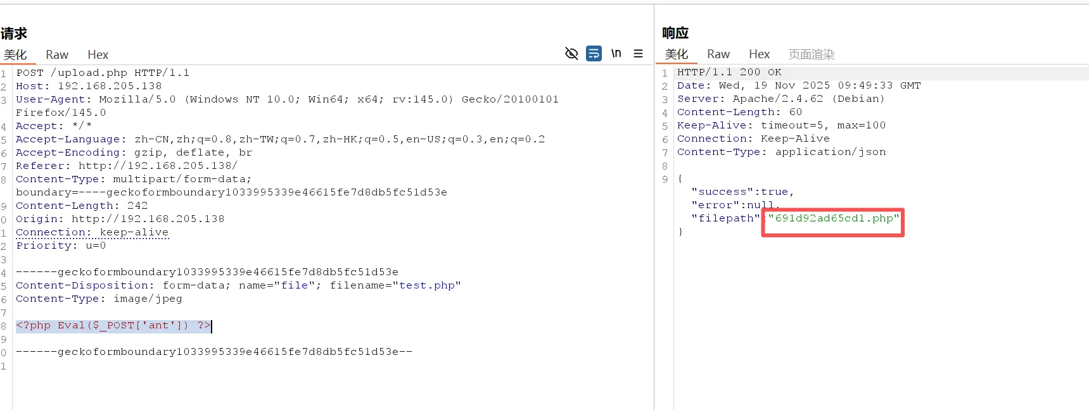Click the 请求 panel heading

pos(14,34)
